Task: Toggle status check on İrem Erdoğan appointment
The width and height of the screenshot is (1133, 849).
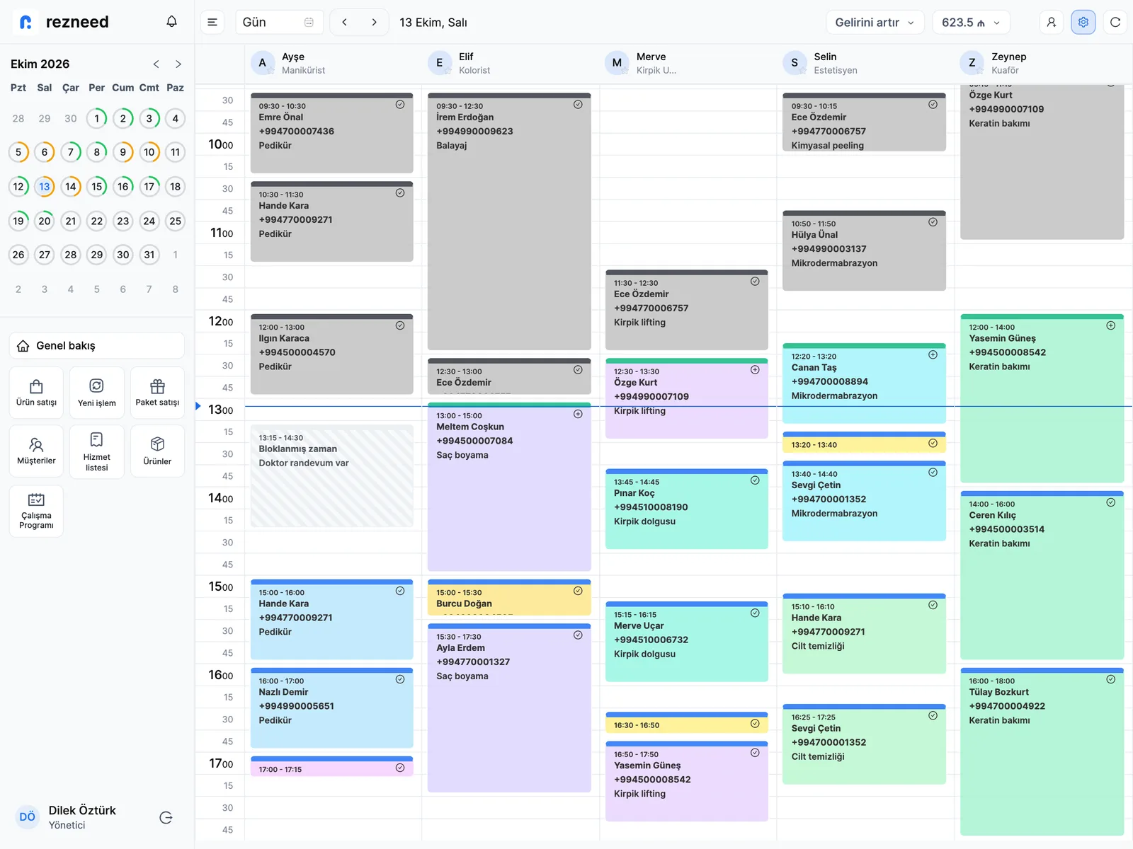Action: click(578, 105)
